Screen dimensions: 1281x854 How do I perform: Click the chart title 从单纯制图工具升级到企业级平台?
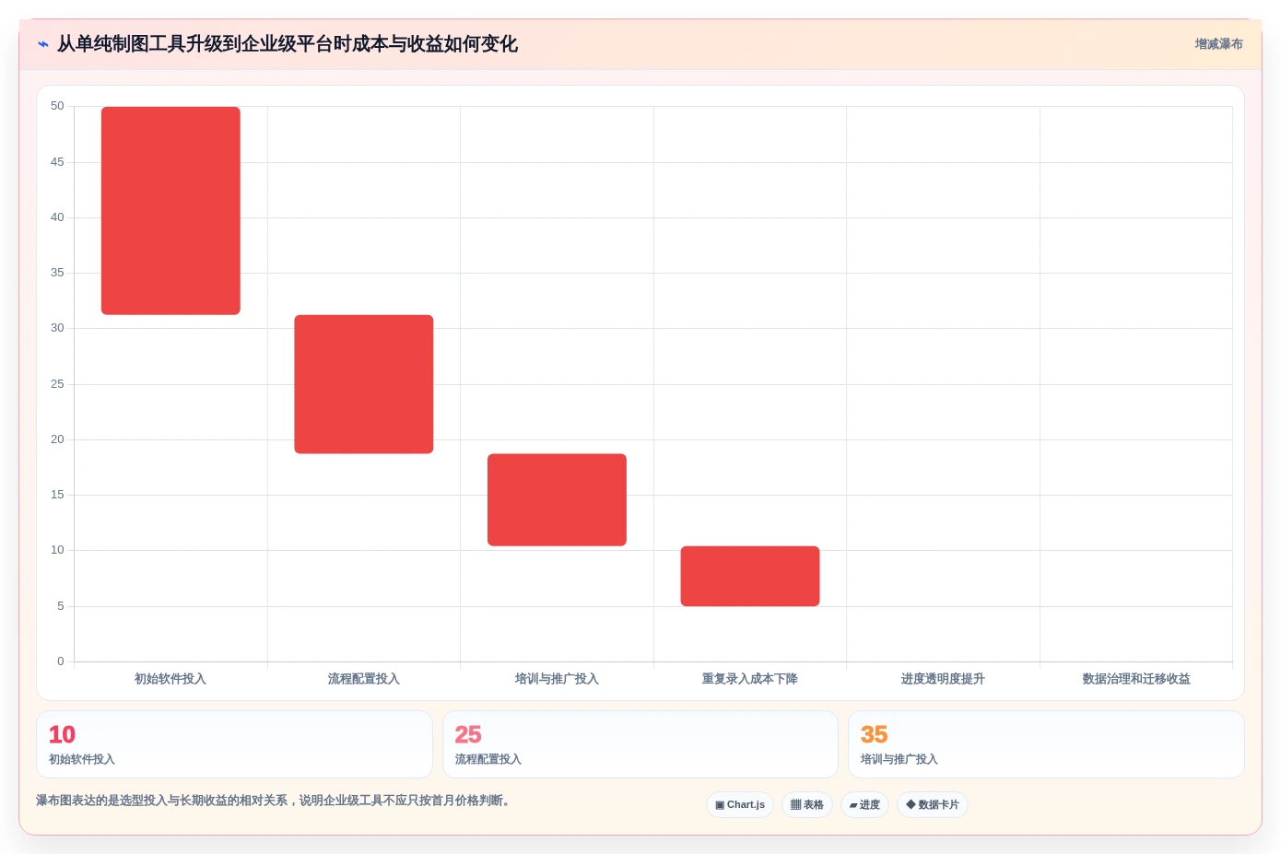288,44
